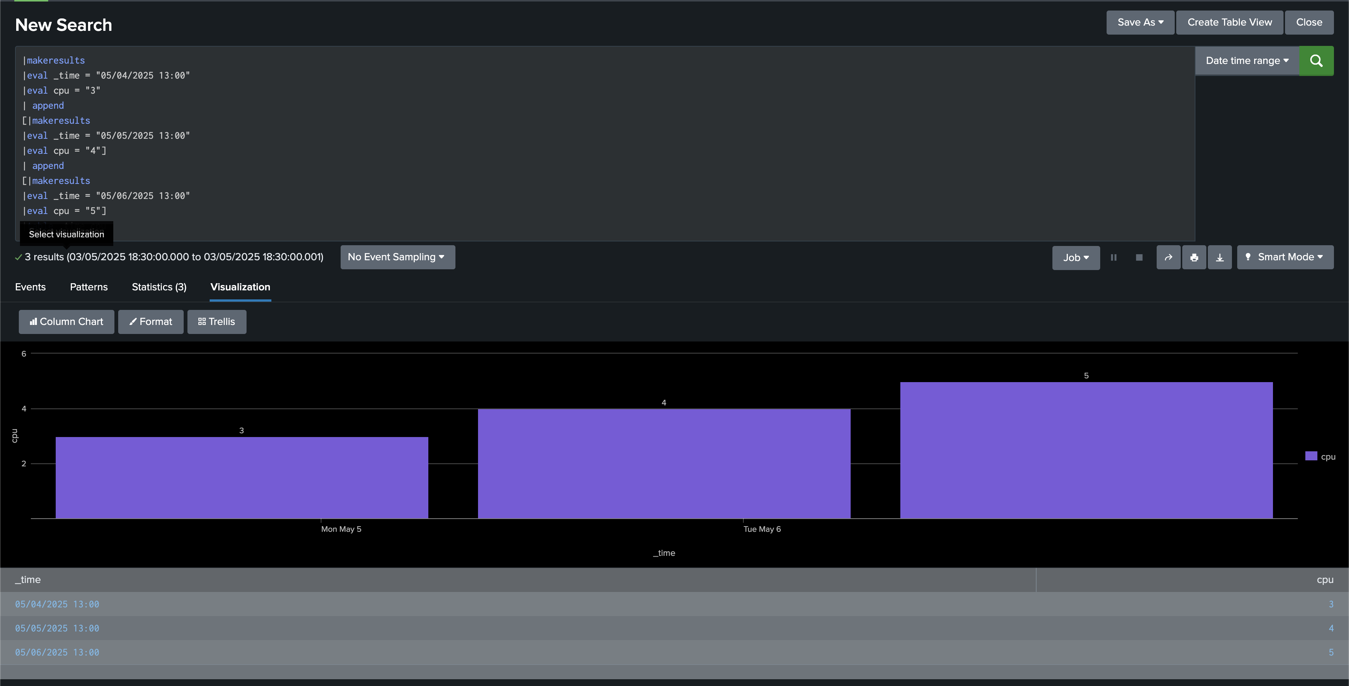Share the search job results
Image resolution: width=1349 pixels, height=686 pixels.
click(x=1168, y=257)
